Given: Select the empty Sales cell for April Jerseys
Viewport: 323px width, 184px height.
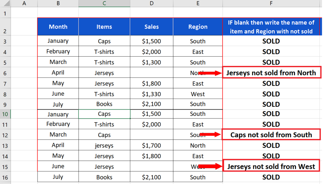Looking at the screenshot, I should pos(151,72).
